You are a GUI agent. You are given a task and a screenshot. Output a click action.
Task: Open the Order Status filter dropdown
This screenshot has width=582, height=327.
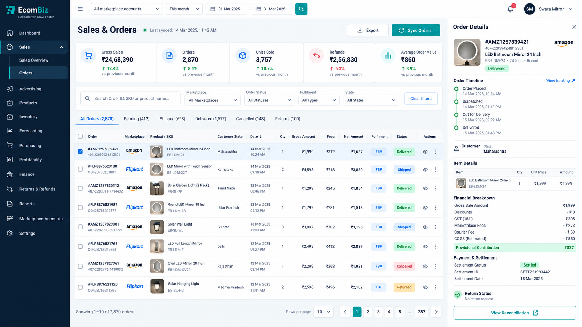pyautogui.click(x=269, y=100)
